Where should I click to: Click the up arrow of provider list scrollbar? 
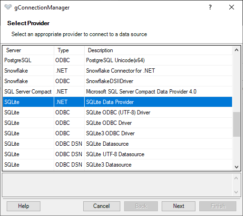pyautogui.click(x=236, y=50)
